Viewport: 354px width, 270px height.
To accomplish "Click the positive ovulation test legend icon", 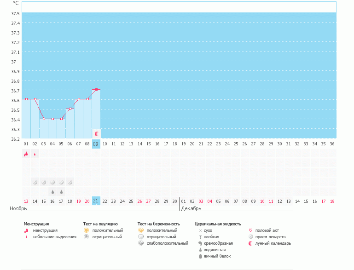I will 86,230.
